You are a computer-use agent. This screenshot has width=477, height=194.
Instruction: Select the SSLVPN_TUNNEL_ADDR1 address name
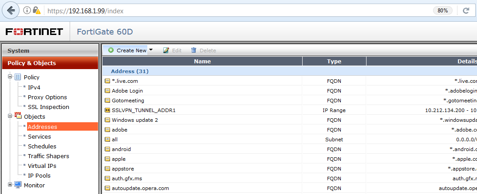click(144, 110)
